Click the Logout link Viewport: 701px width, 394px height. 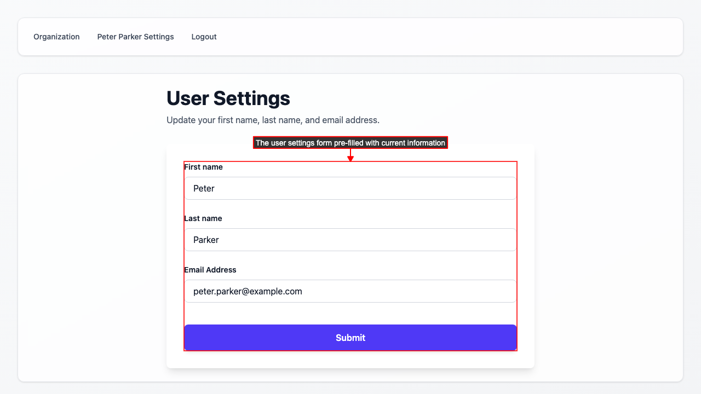(204, 37)
